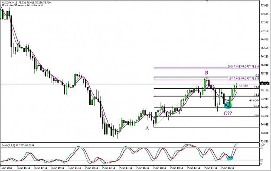Select the '1ST TAKE PROFIT 75.535' label
This screenshot has height=171, width=271.
244,78
